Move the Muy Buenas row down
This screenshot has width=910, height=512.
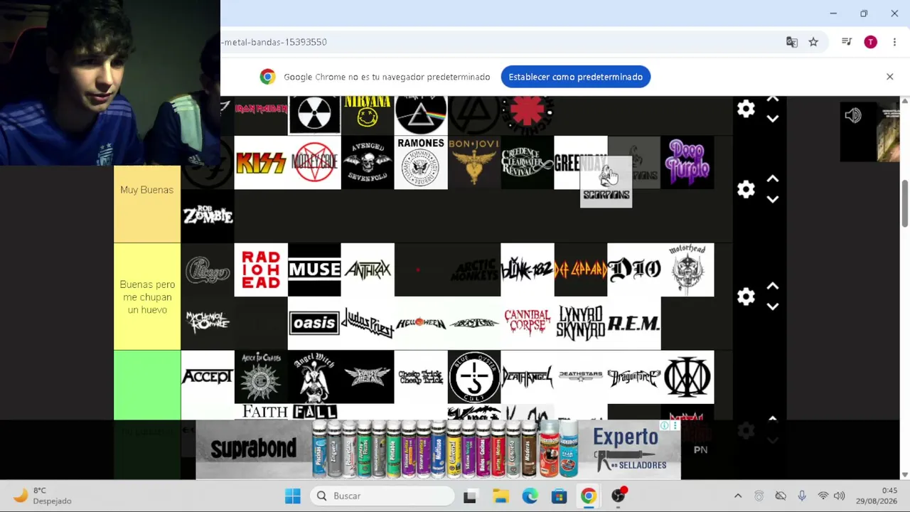(x=773, y=200)
